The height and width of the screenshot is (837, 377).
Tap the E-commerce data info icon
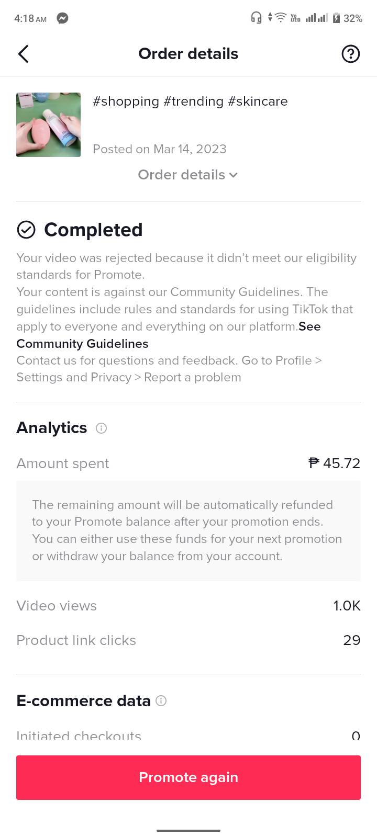click(161, 701)
